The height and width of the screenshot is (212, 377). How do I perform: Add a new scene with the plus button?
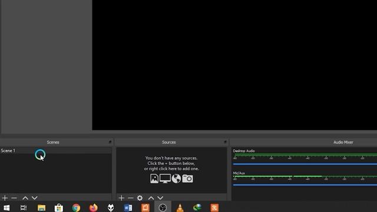coord(5,198)
